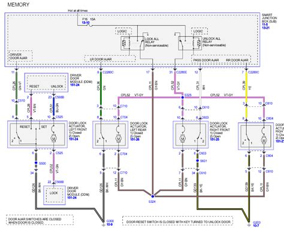Click the green GN wire below pin 8
The height and width of the screenshot is (228, 284).
101,88
